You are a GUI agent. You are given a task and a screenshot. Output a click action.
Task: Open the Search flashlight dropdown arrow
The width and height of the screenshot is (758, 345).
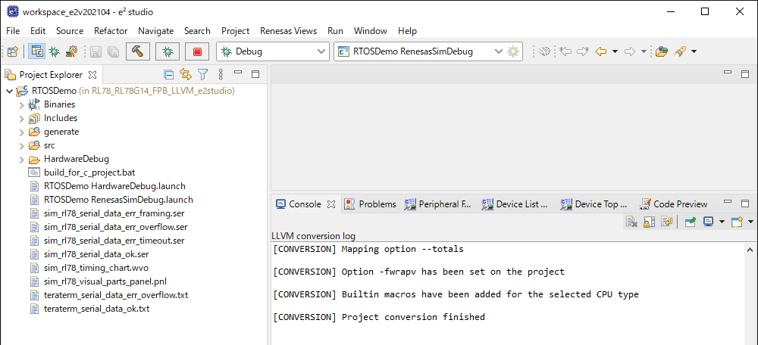694,51
